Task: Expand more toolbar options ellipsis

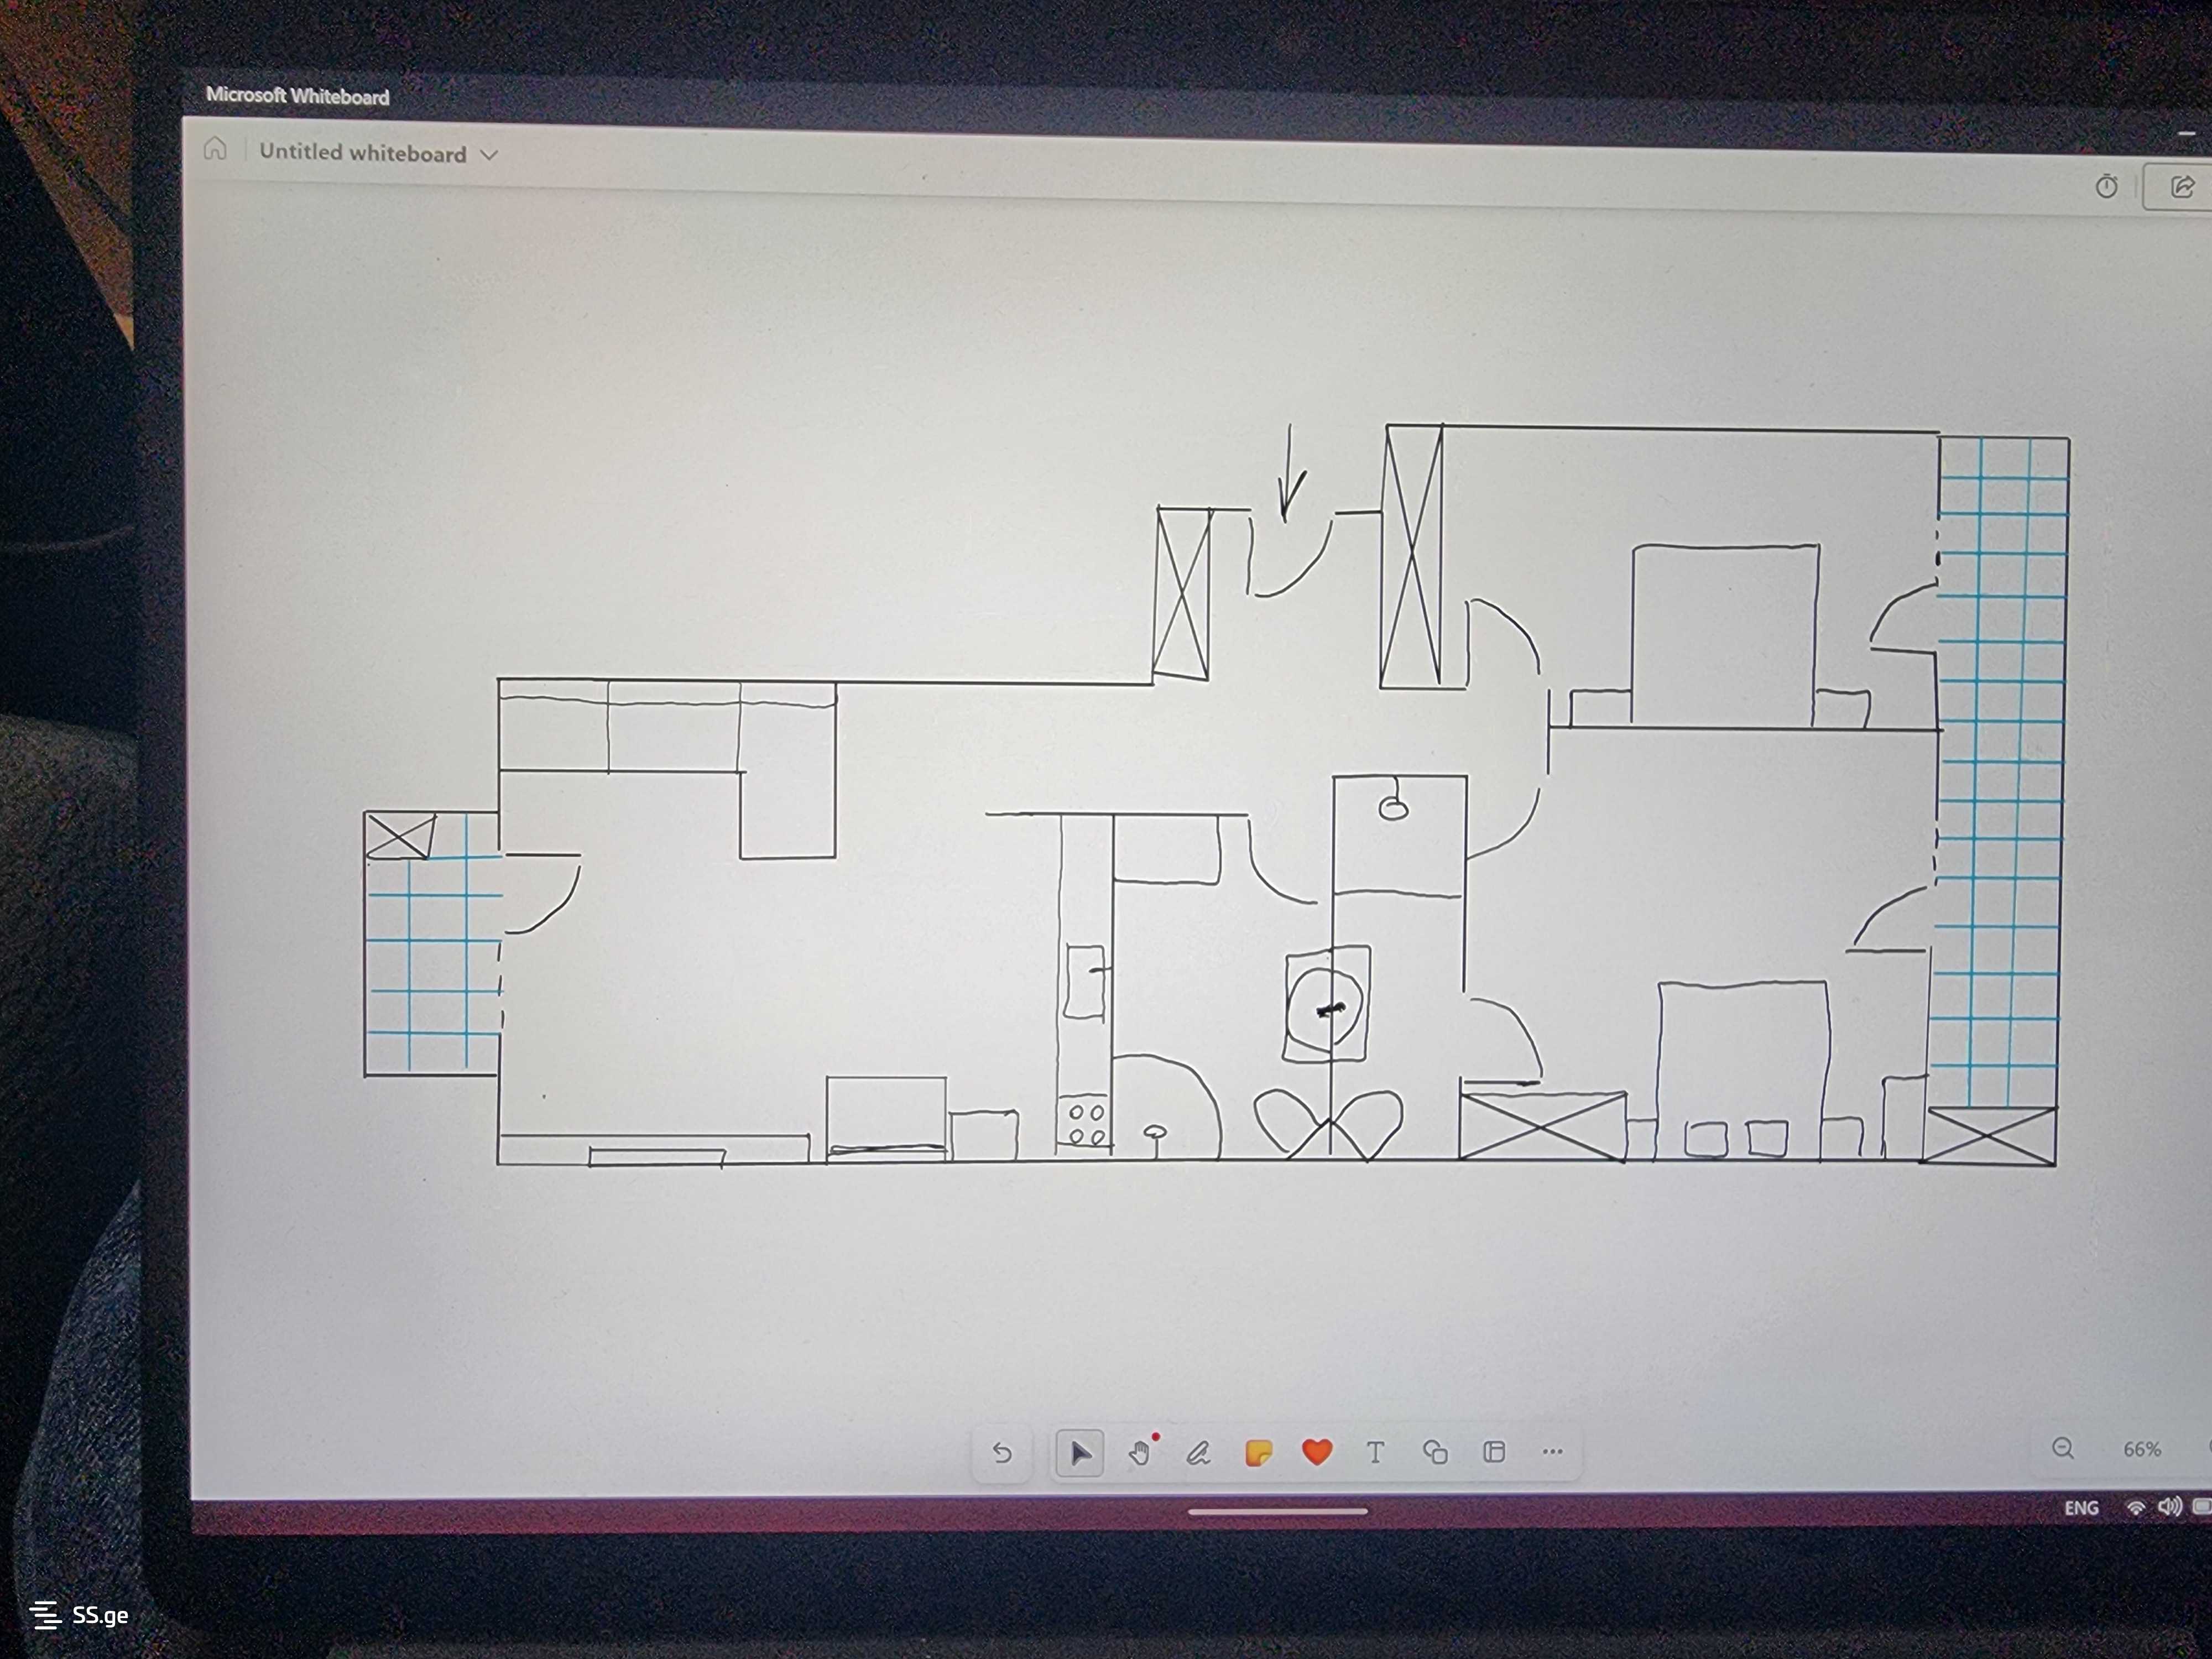Action: (1552, 1451)
